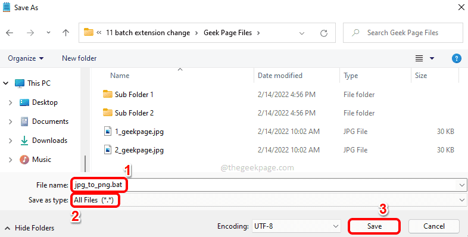The height and width of the screenshot is (237, 468).
Task: Click the Search Geek Page Files box
Action: 403,33
